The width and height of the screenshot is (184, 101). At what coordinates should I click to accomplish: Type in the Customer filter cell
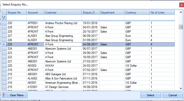coord(63,17)
